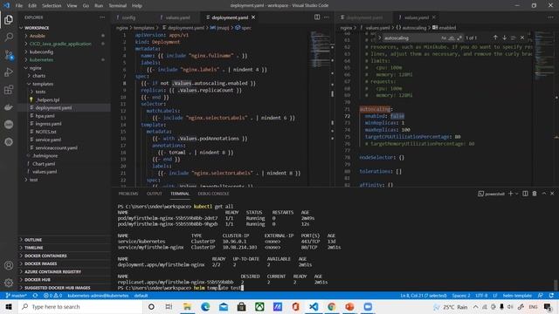Open the Terminal menu
This screenshot has height=314, width=559.
click(118, 5)
